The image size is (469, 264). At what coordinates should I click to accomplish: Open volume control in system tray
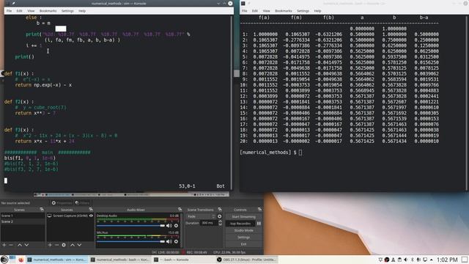pos(405,260)
